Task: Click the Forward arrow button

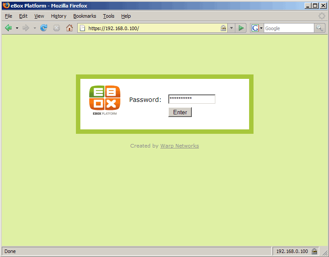Action: [x=26, y=28]
